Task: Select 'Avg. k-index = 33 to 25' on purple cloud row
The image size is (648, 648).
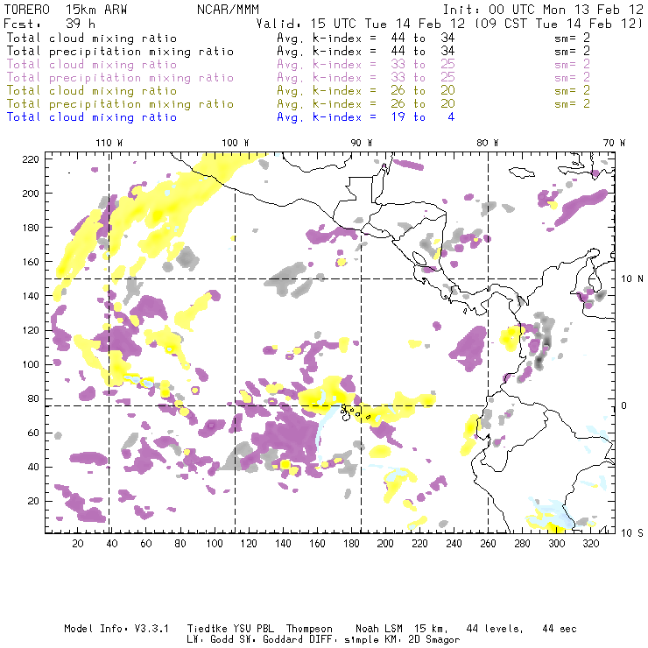Action: [366, 65]
